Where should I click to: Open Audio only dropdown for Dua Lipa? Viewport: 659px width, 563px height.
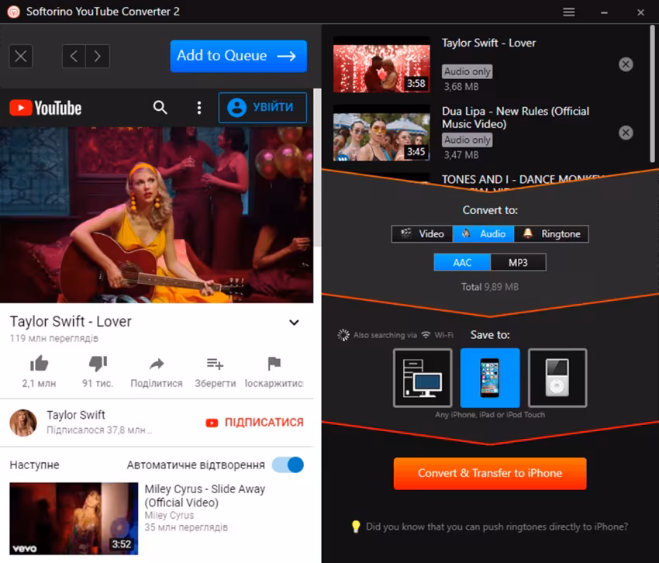pyautogui.click(x=467, y=140)
